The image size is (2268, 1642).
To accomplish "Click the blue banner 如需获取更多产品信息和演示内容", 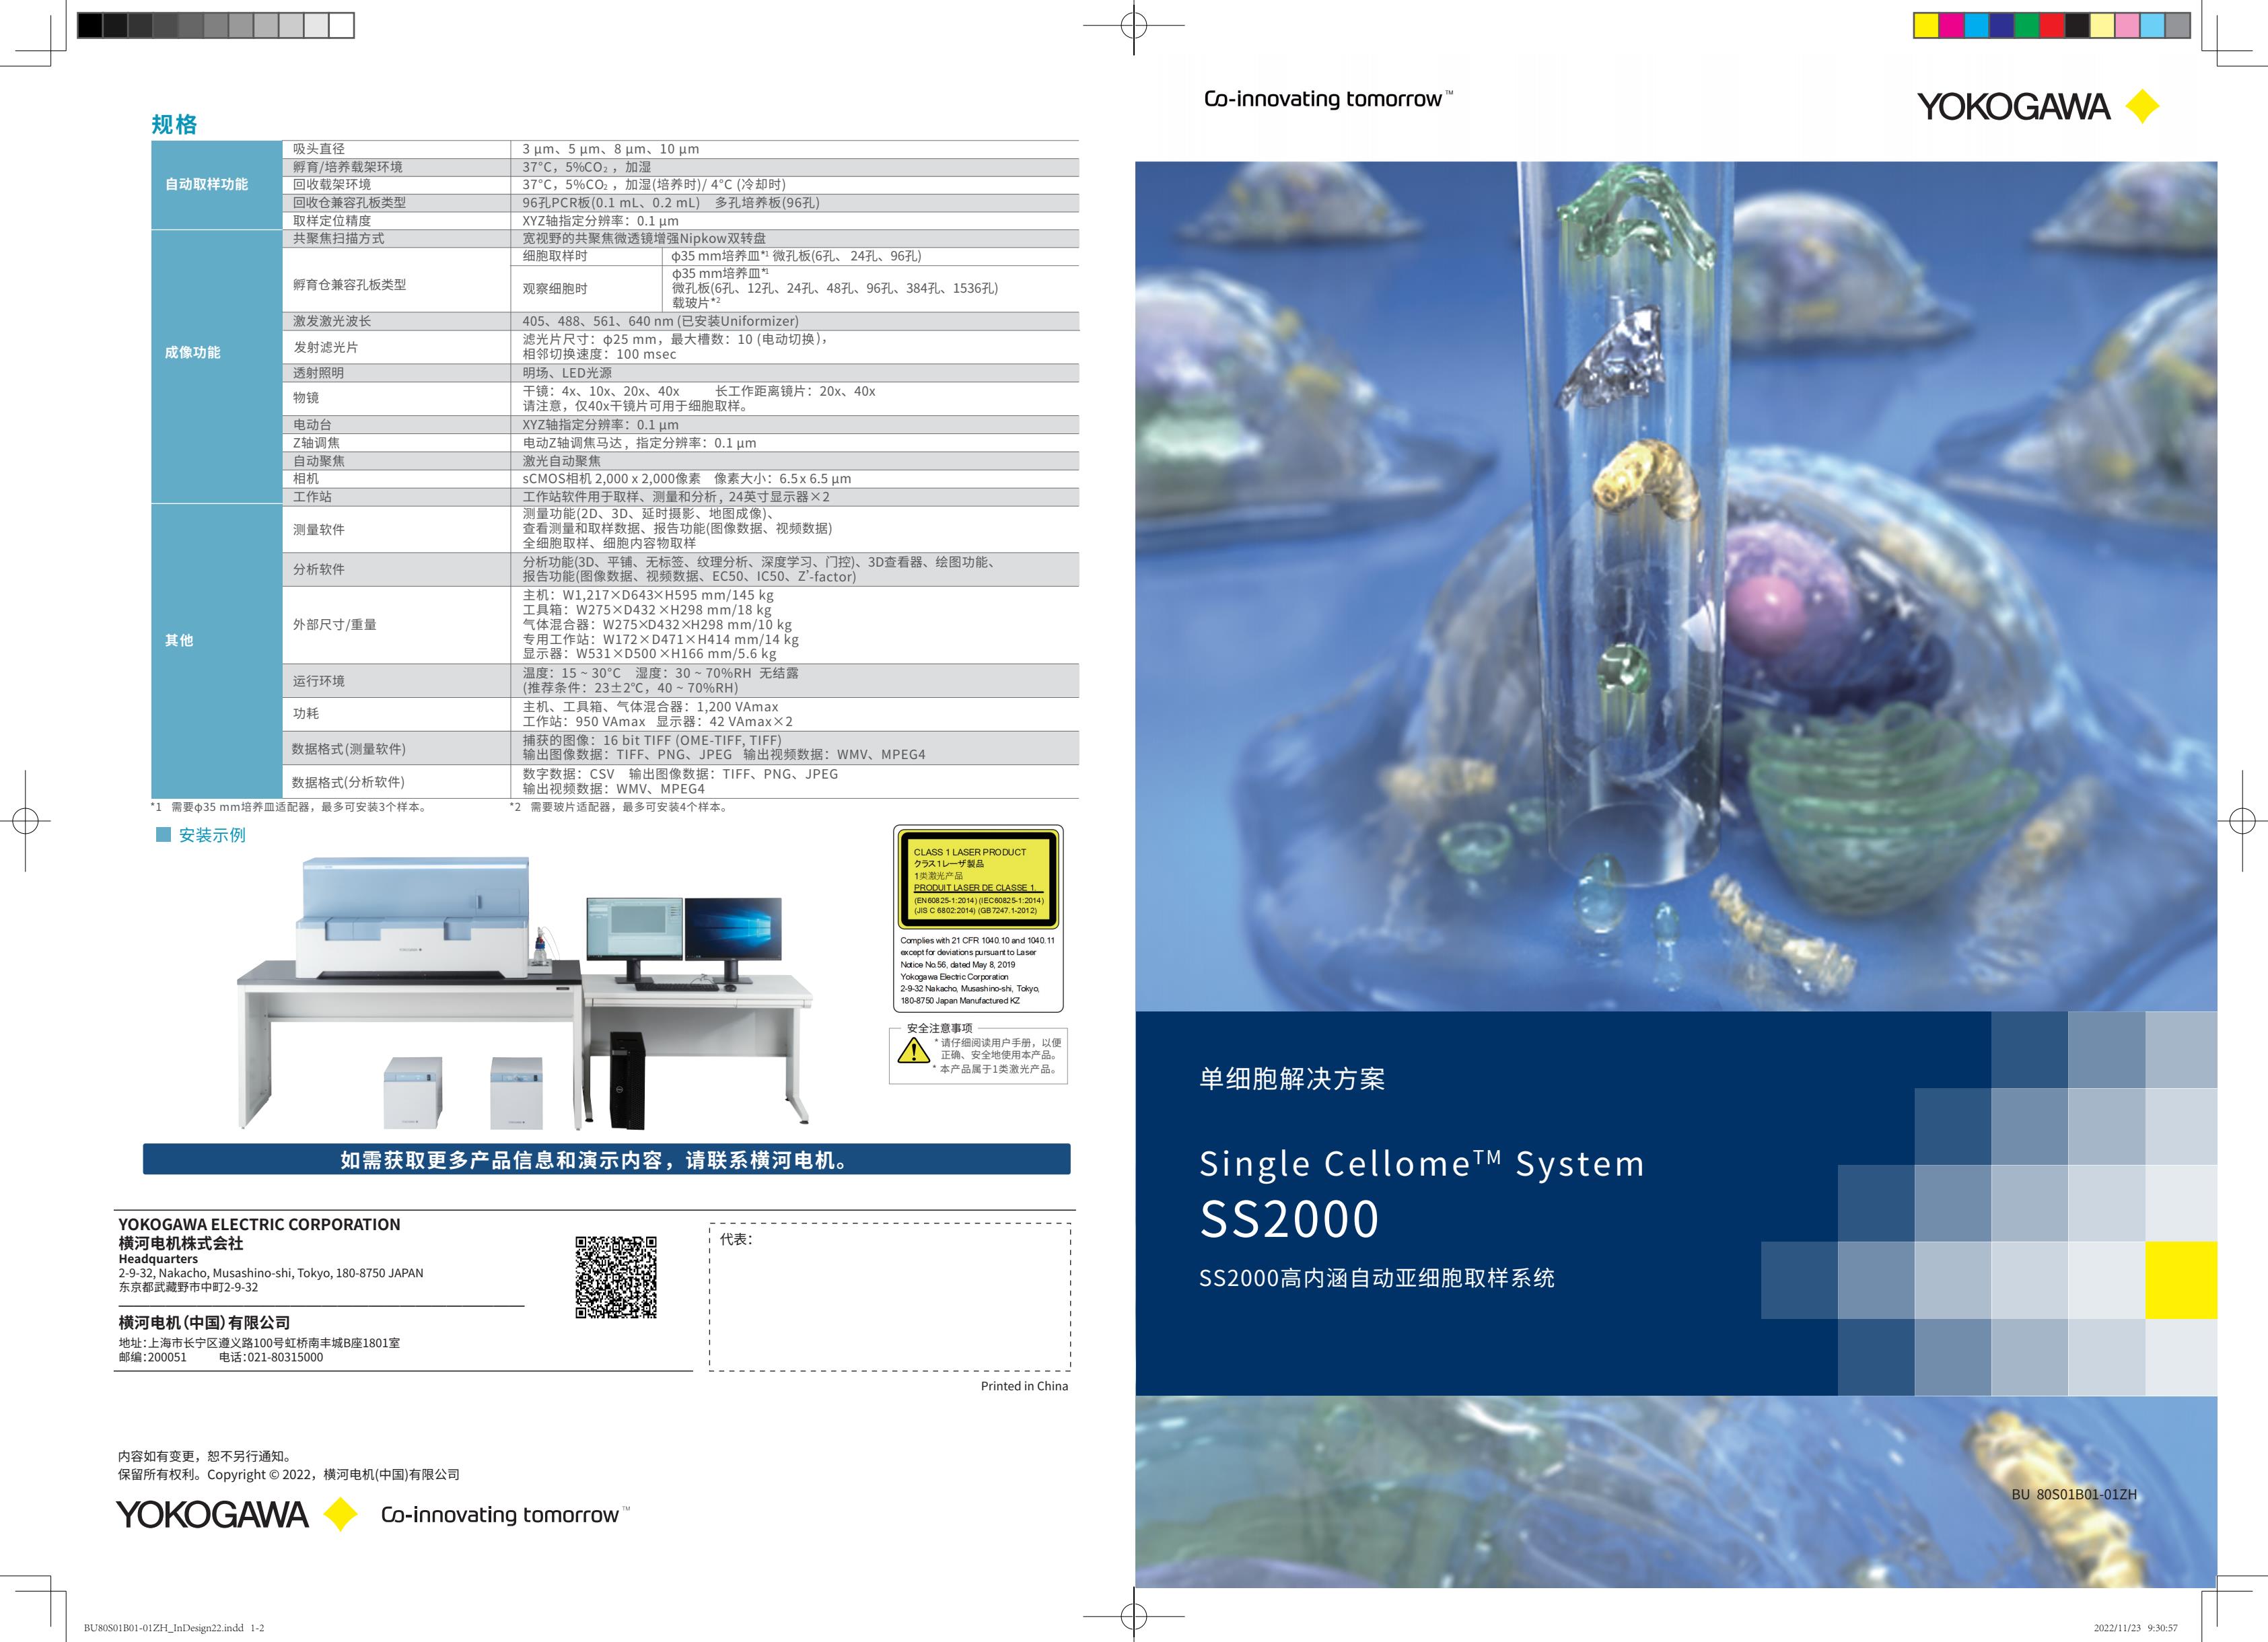I will click(606, 1159).
